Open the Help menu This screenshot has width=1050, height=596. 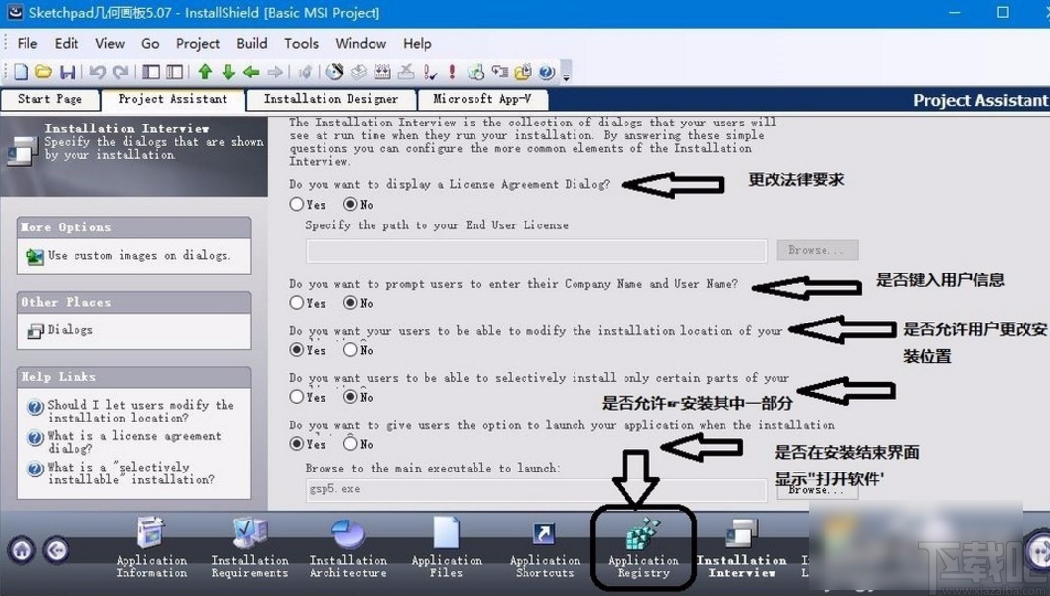click(x=418, y=43)
